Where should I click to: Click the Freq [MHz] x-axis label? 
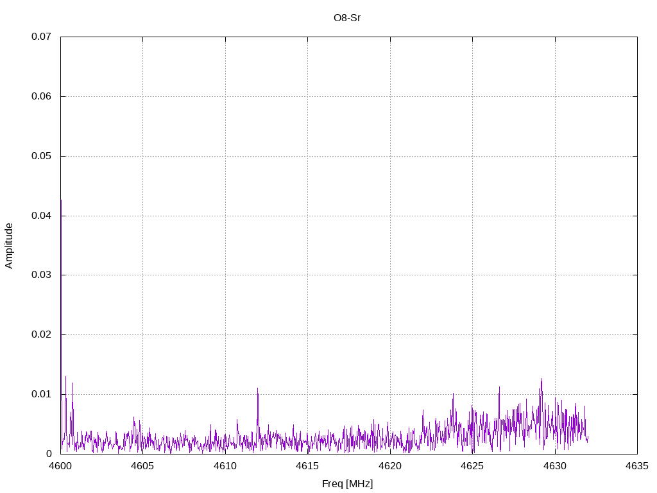click(x=347, y=484)
